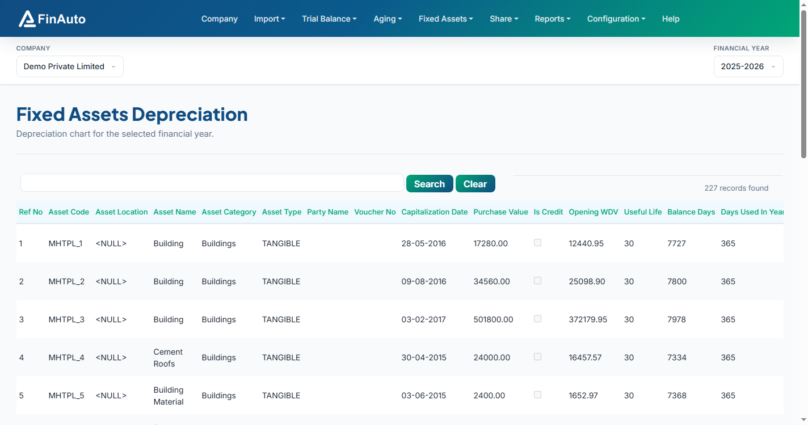The width and height of the screenshot is (808, 425).
Task: Click the 30-04-2015 capitalization date
Action: click(424, 357)
